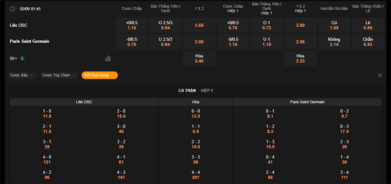Screen dimensions: 391x184
Task: Select Lille OSC 1X2 odds 3.65
Action: pos(199,25)
